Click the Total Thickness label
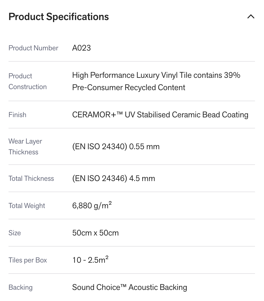The image size is (264, 301). (31, 178)
